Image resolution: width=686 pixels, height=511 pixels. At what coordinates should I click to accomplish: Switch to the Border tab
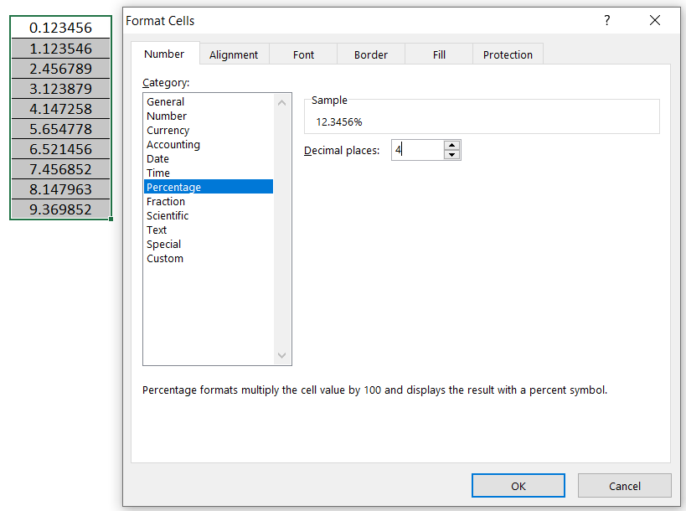click(x=370, y=54)
